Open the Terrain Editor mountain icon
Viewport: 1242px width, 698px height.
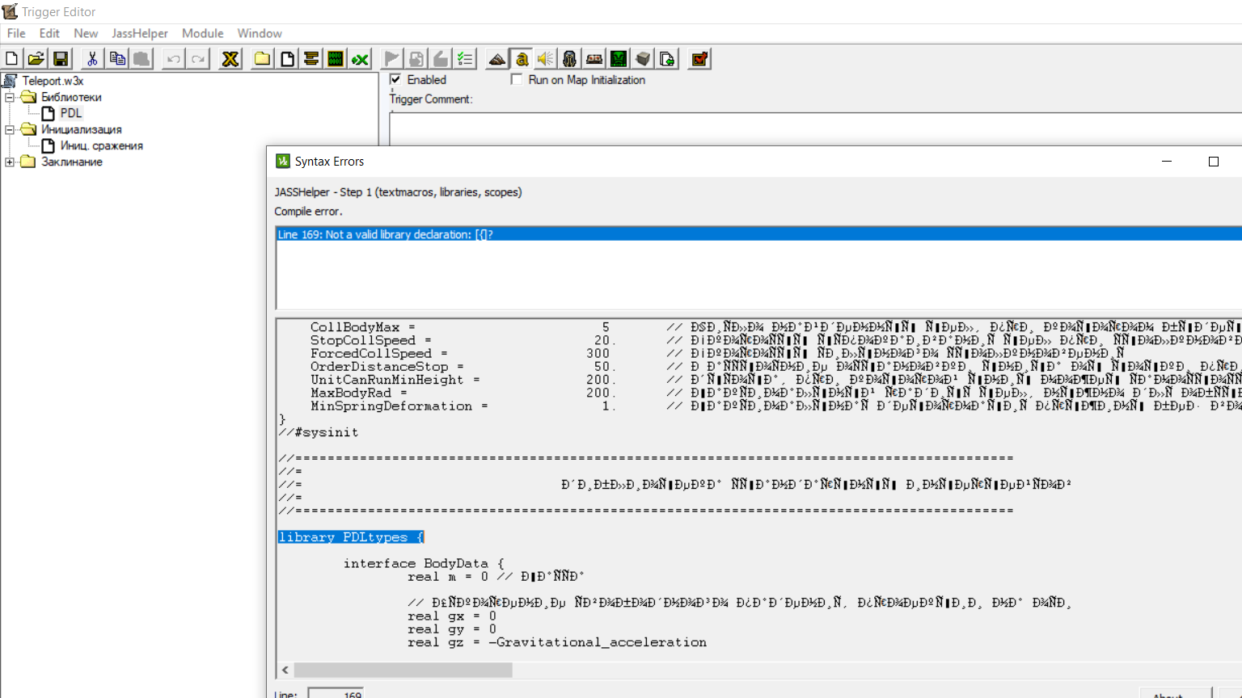click(497, 59)
